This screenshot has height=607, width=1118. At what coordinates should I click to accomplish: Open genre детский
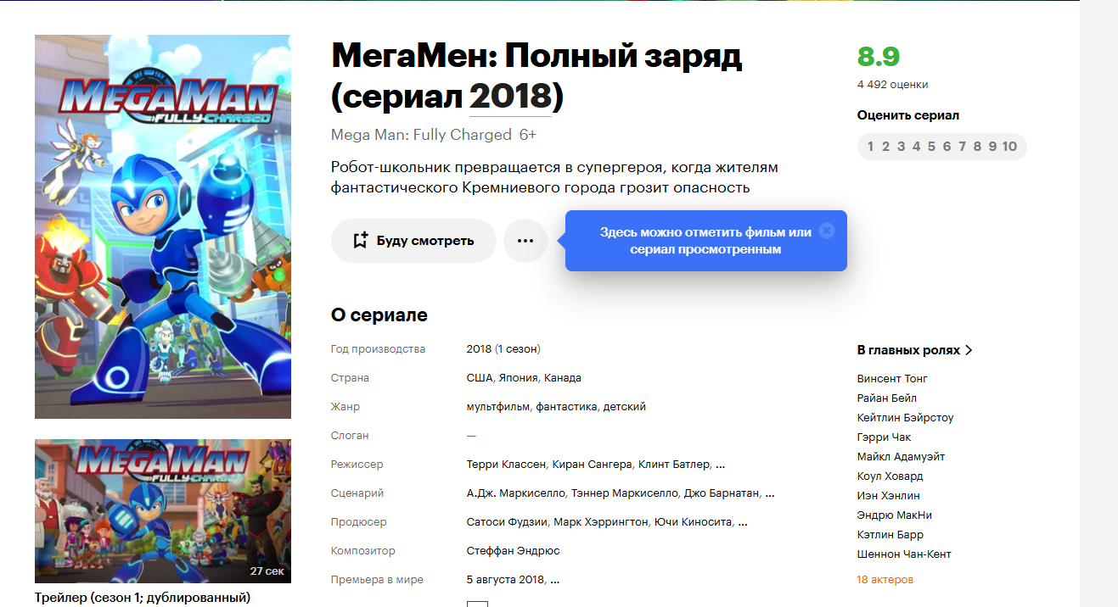click(625, 407)
